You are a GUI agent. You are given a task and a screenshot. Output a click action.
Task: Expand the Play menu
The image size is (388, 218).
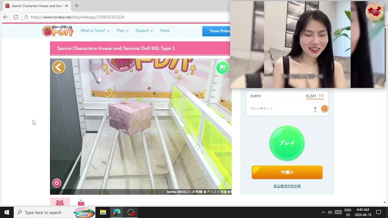122,31
